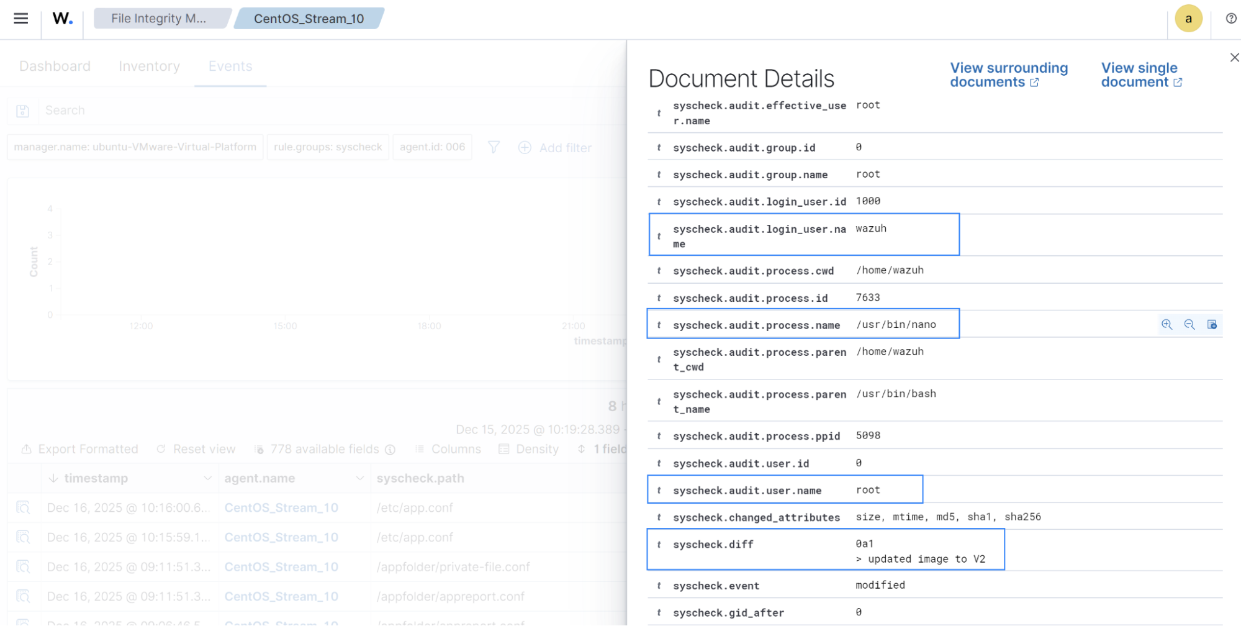Open View surrounding documents link
Image resolution: width=1241 pixels, height=626 pixels.
[x=1008, y=75]
